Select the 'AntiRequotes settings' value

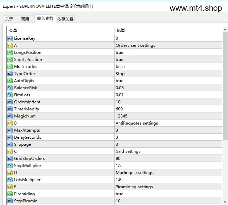[137, 123]
